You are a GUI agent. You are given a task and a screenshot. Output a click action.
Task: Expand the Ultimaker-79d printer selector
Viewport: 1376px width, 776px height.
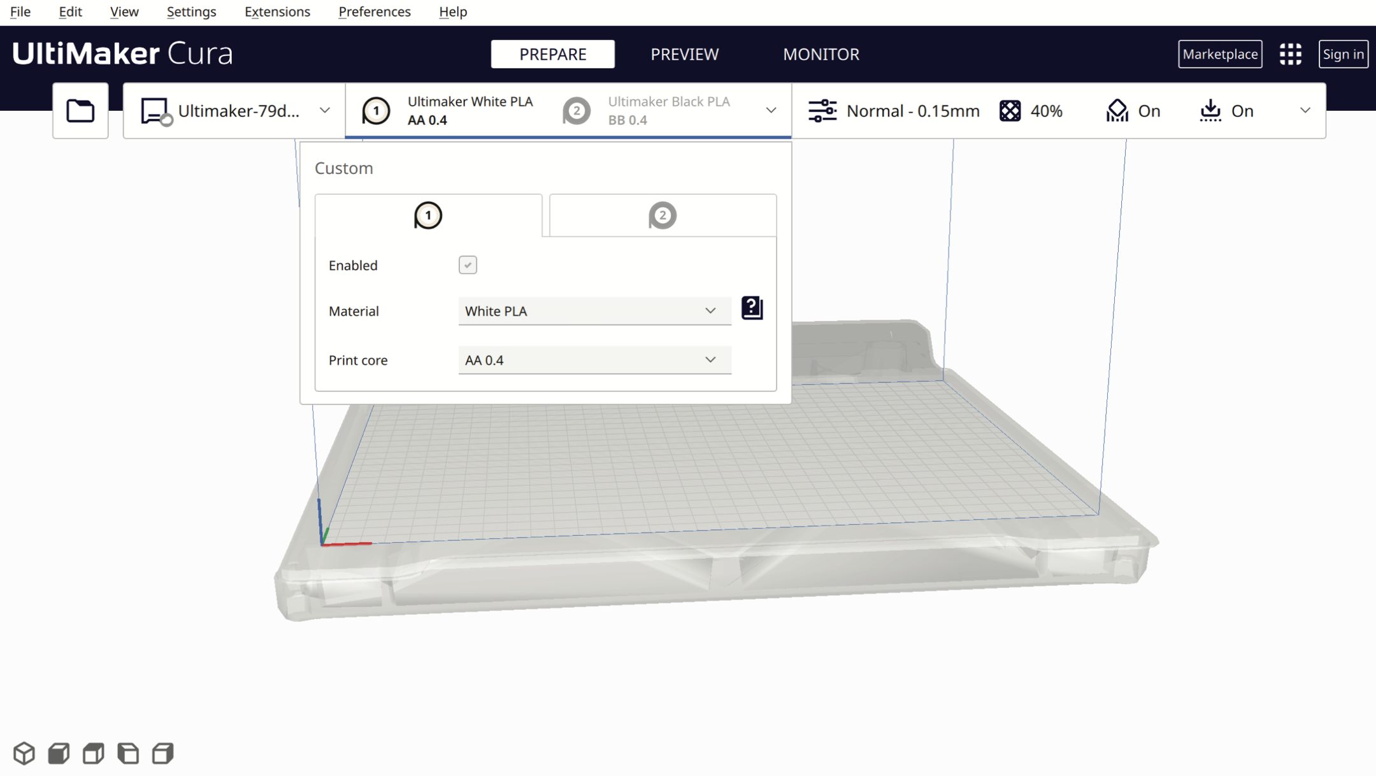pos(234,111)
